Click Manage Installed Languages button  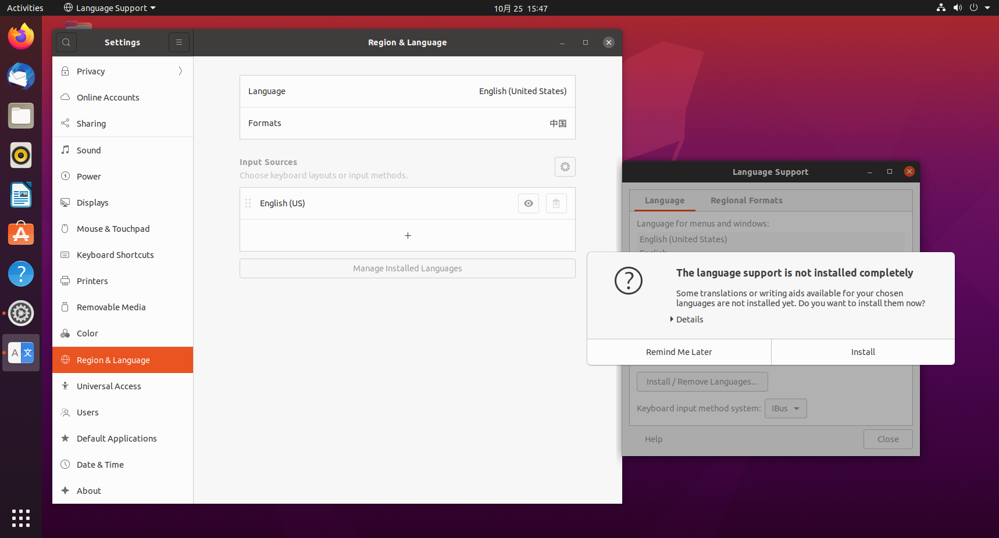click(407, 268)
